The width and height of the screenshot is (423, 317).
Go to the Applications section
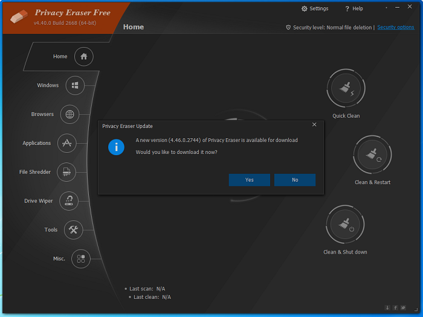[66, 143]
